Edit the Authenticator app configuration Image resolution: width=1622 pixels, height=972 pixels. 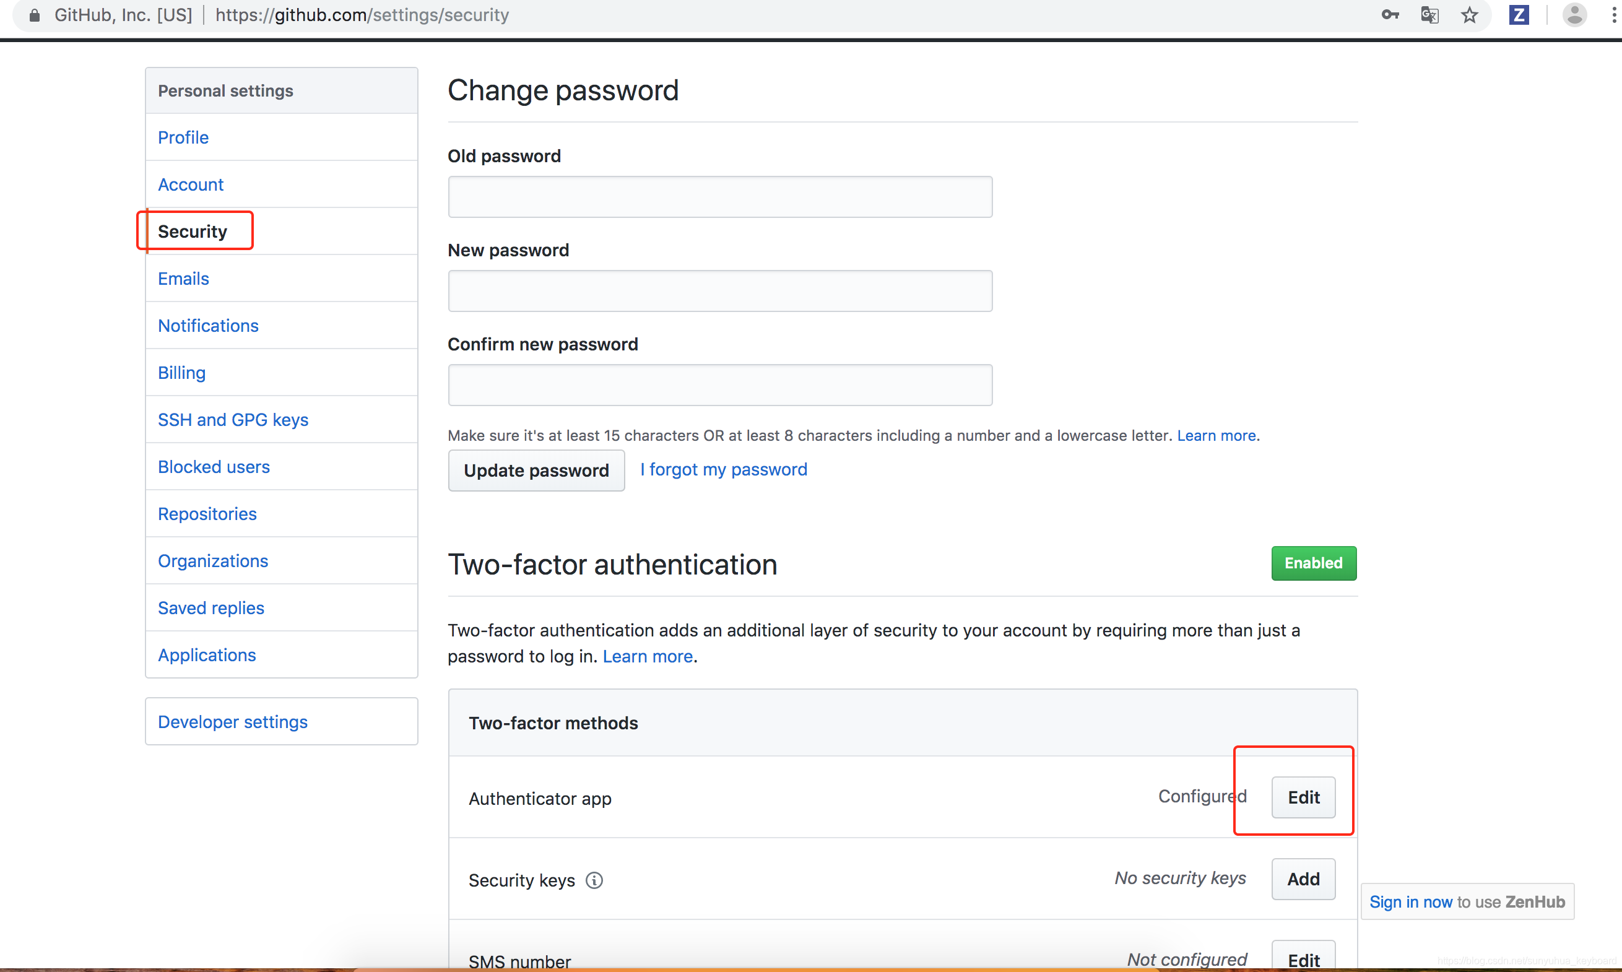[x=1303, y=797]
